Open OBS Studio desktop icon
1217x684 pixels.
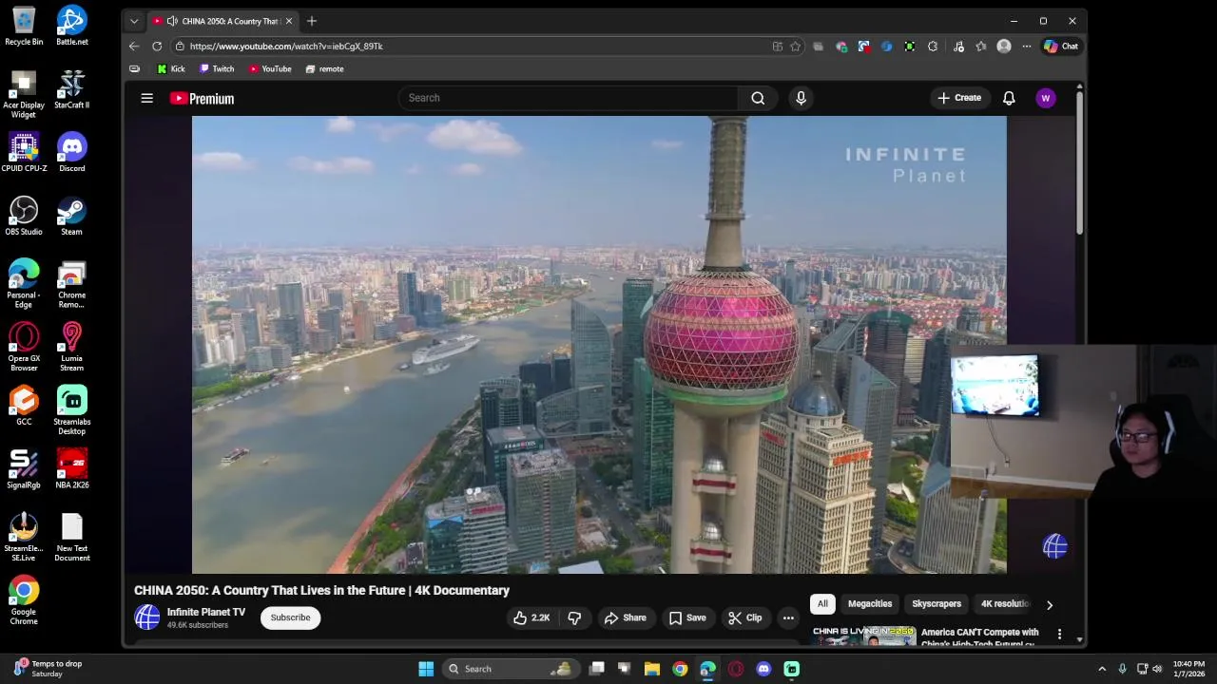coord(24,216)
